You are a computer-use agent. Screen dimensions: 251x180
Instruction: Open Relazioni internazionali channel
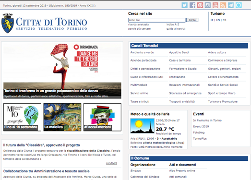[184, 85]
